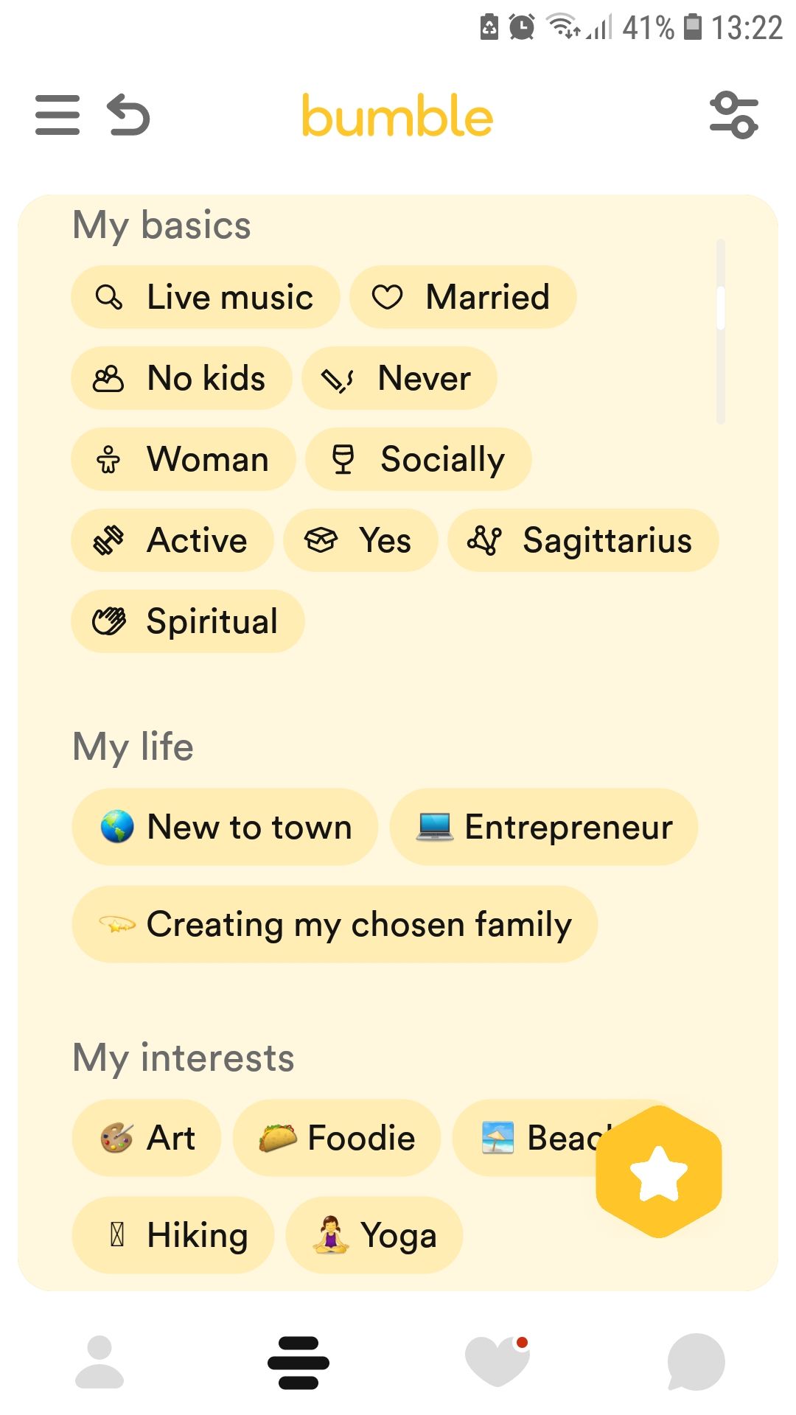Tap the Sagittarius zodiac badge
The width and height of the screenshot is (796, 1415).
[582, 540]
